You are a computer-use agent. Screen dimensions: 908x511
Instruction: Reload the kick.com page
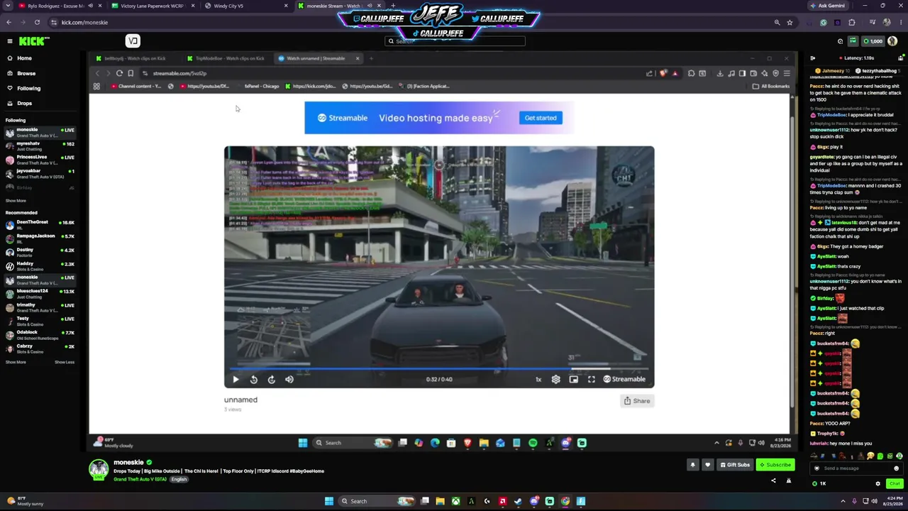[37, 23]
